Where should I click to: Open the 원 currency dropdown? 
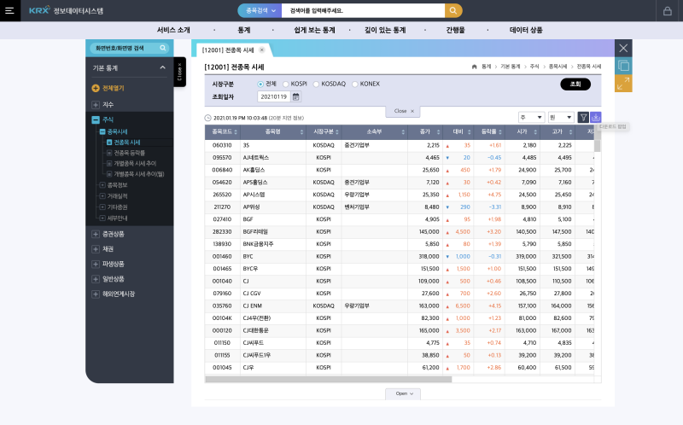pos(561,117)
